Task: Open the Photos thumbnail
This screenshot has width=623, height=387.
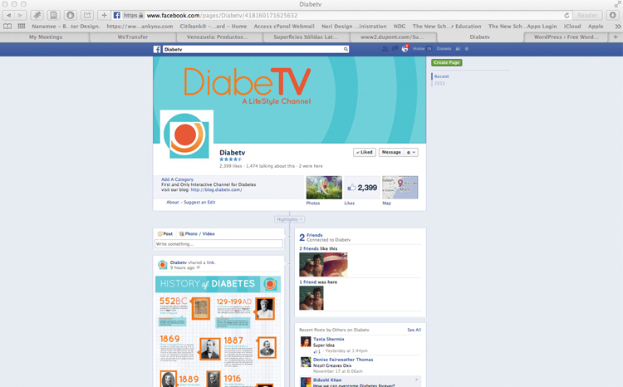Action: (324, 188)
